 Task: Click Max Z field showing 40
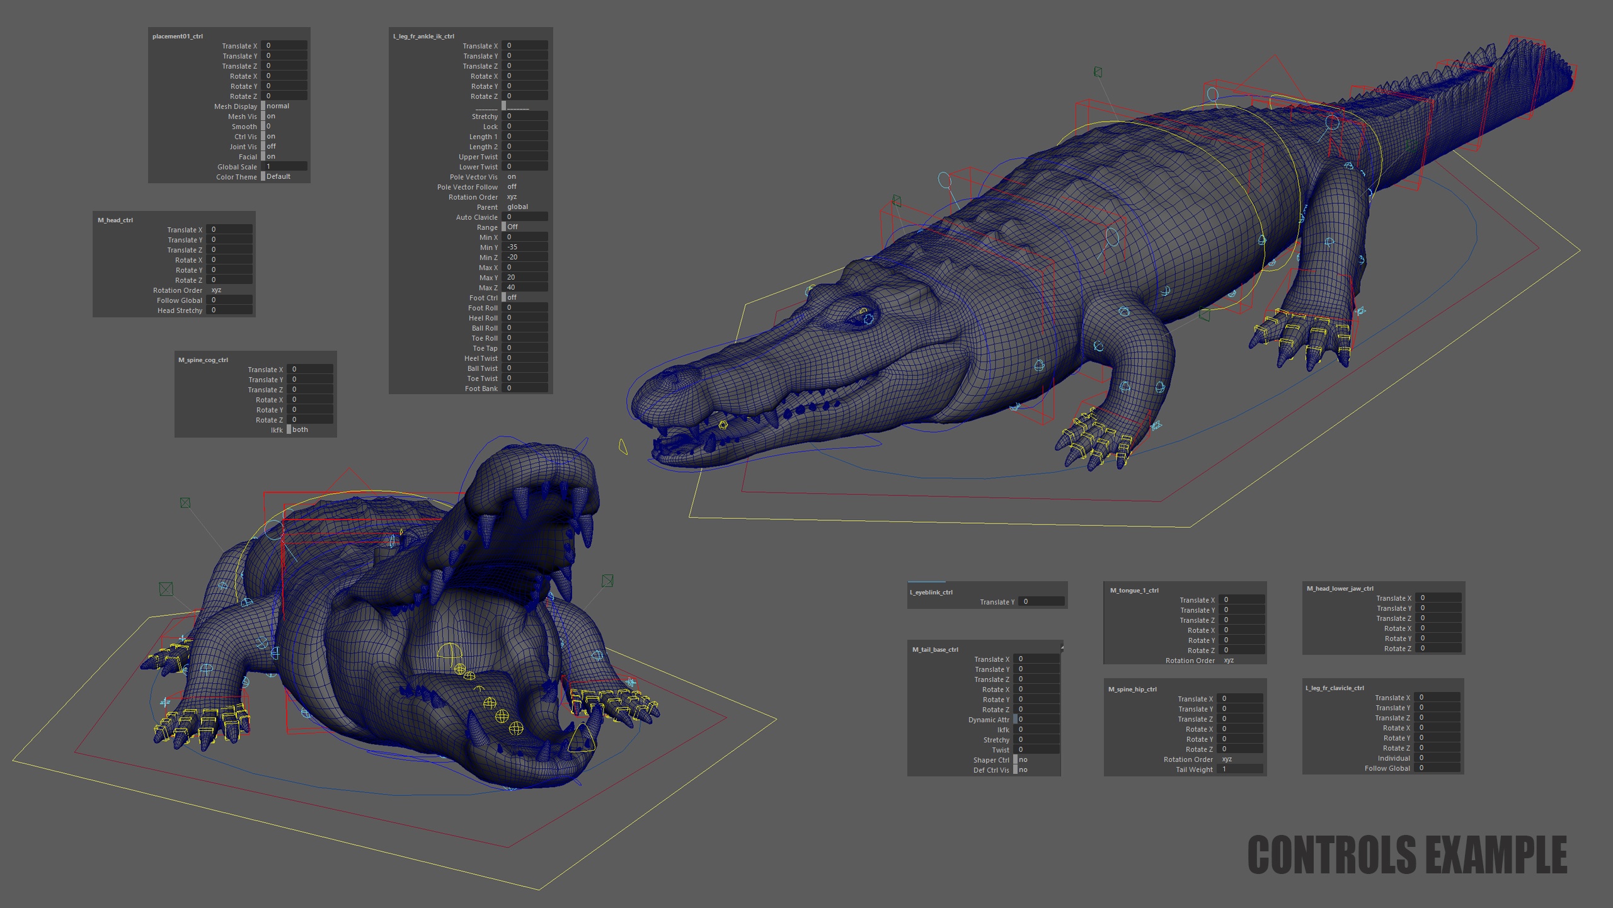coord(525,288)
